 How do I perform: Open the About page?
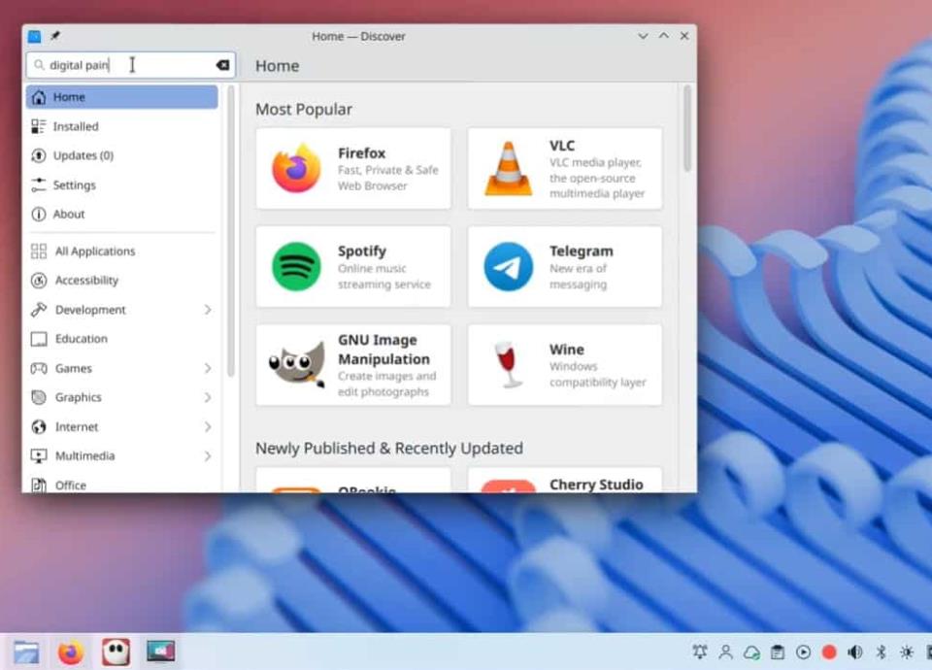(122, 214)
